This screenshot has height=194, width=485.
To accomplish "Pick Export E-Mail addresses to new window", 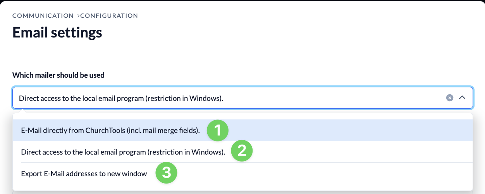I will tap(84, 174).
